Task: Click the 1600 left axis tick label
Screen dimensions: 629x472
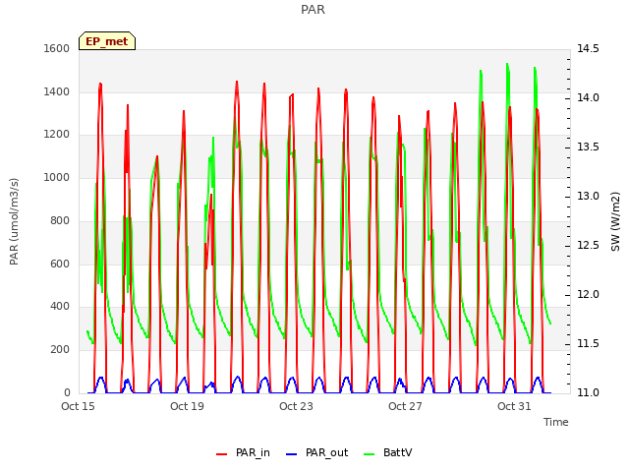Action: (57, 48)
